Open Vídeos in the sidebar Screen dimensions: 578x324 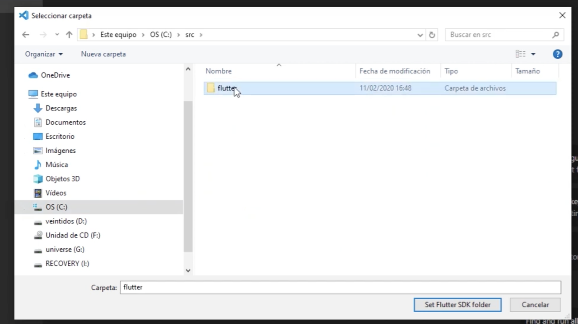point(56,193)
